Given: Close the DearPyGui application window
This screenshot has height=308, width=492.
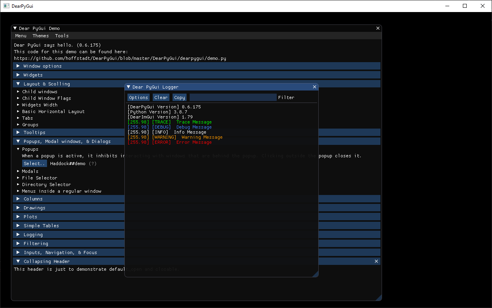Looking at the screenshot, I should click(x=483, y=6).
